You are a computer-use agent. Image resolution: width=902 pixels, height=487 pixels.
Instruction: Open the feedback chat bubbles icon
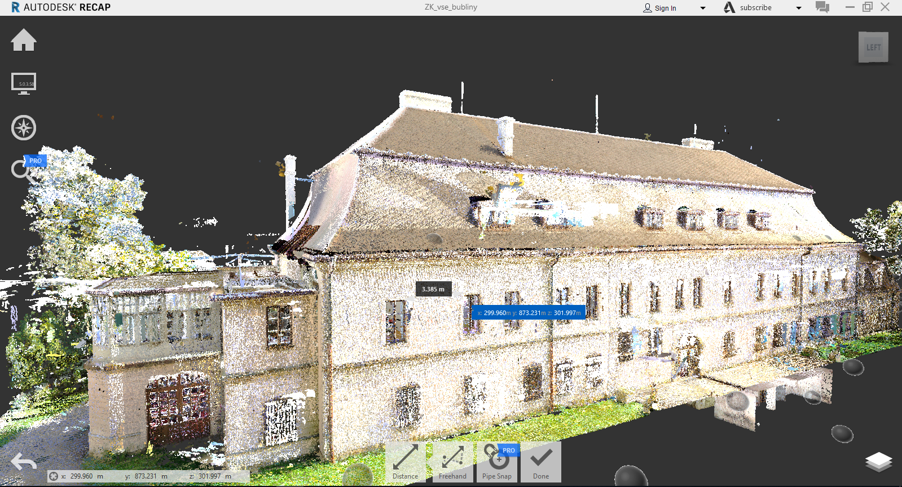tap(822, 7)
